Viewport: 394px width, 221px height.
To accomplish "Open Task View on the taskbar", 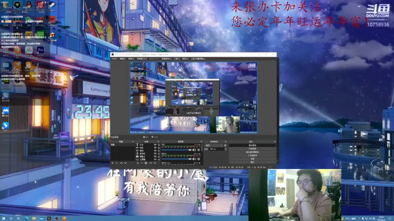I will point(18,219).
